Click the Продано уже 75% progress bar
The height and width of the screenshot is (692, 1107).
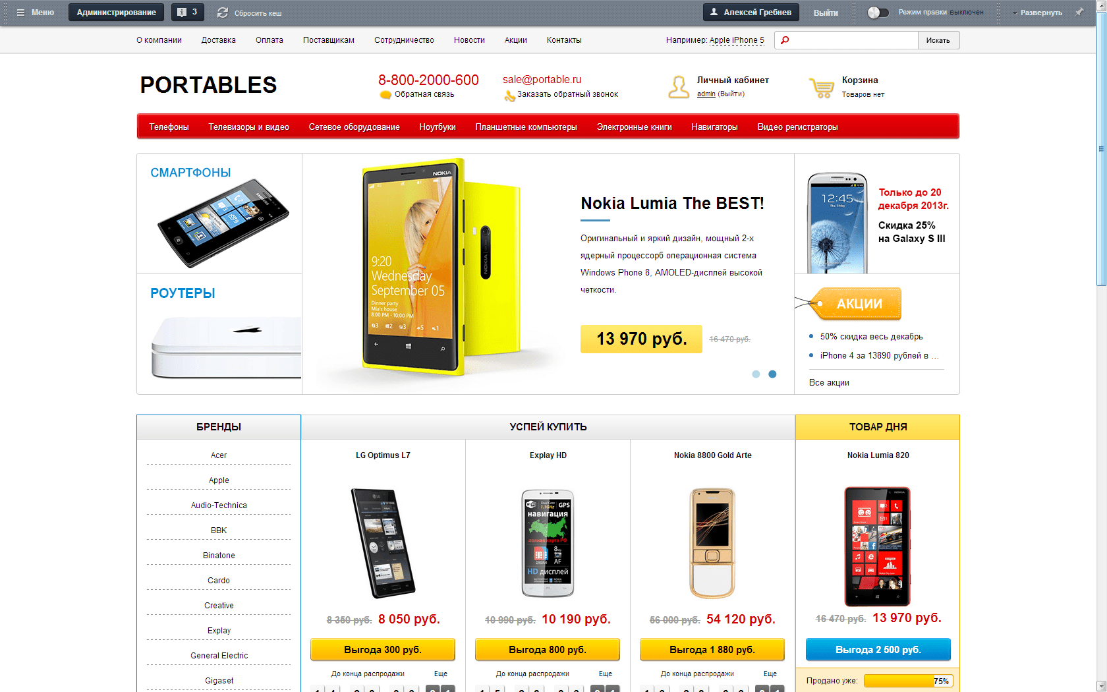click(x=908, y=681)
